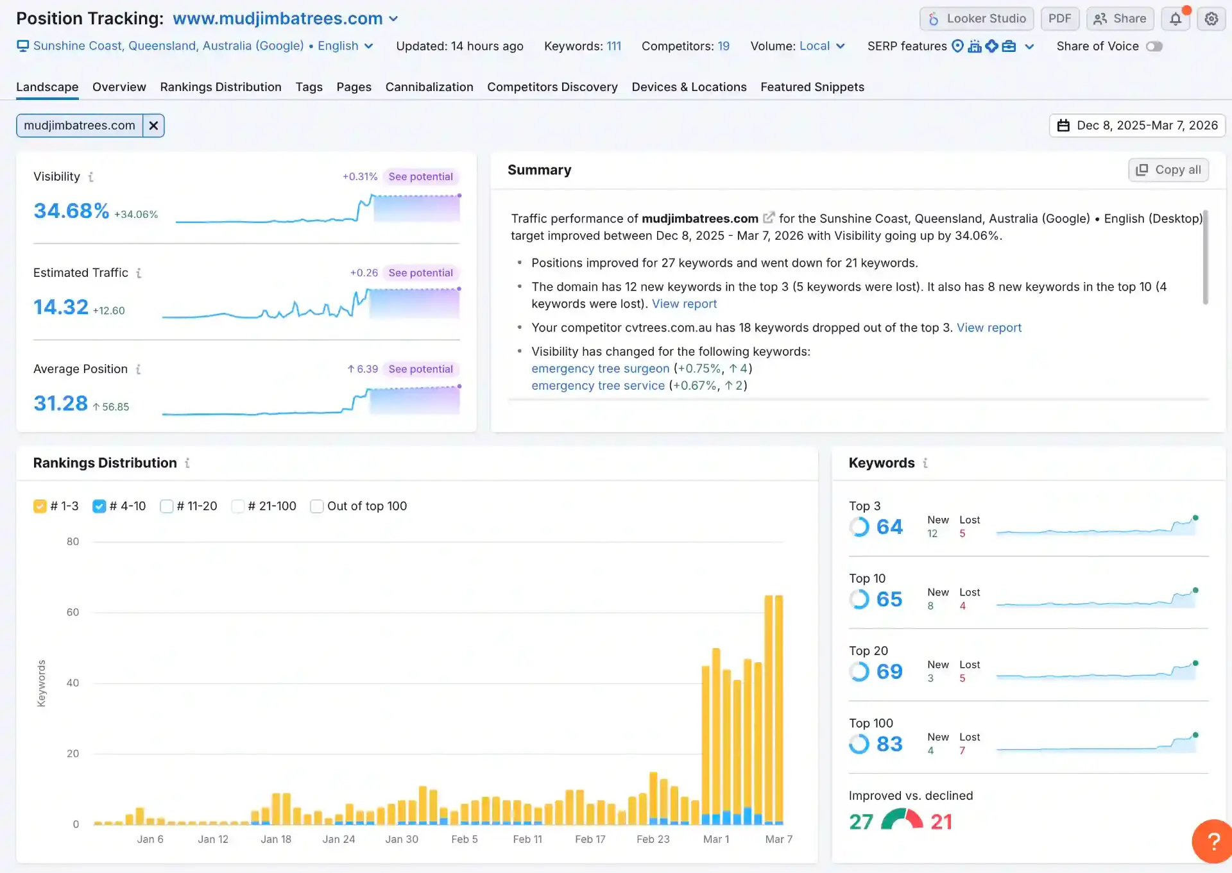Open Competitors Discovery tab
This screenshot has height=873, width=1232.
coord(552,87)
